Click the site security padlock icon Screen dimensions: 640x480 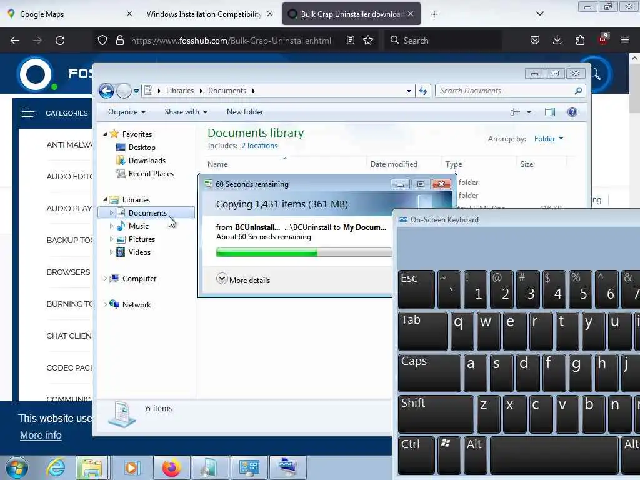point(119,41)
